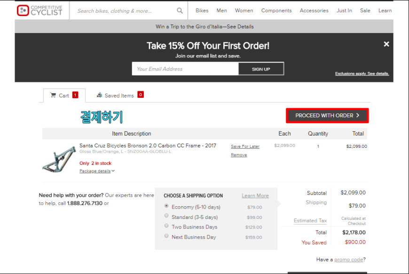Screen dimensions: 409x274
Task: Click the item quantity value 1
Action: [x=318, y=146]
